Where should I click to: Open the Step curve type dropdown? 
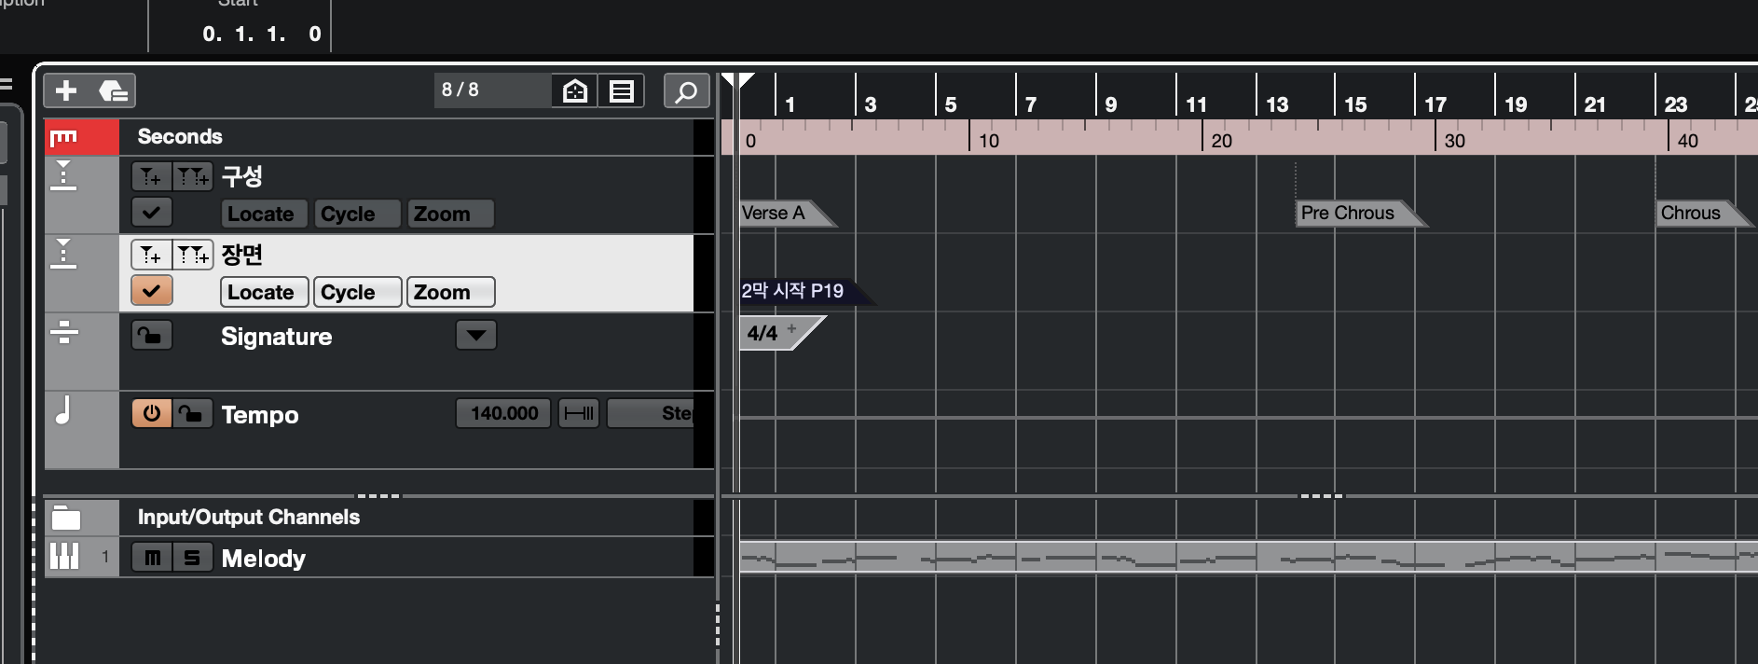coord(651,413)
